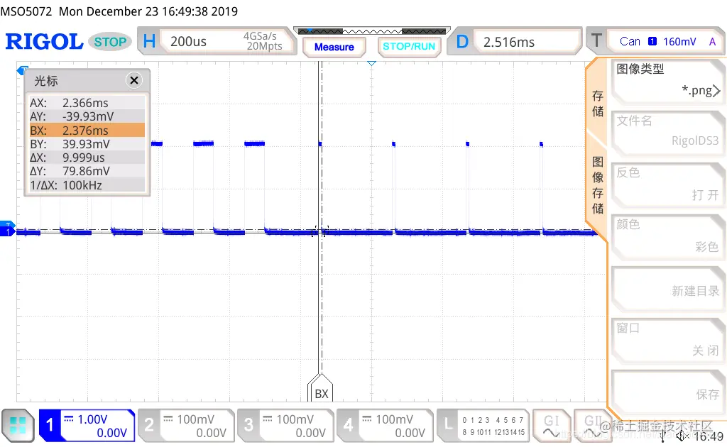
Task: Open the function navigation grid icon
Action: (x=18, y=425)
